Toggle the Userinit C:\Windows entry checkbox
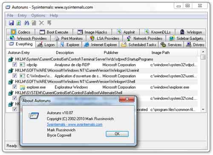 (x=14, y=76)
